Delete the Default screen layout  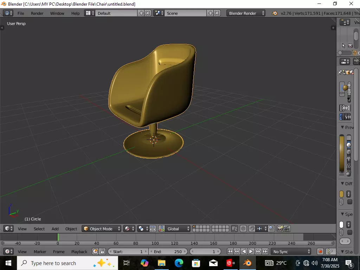coord(148,13)
